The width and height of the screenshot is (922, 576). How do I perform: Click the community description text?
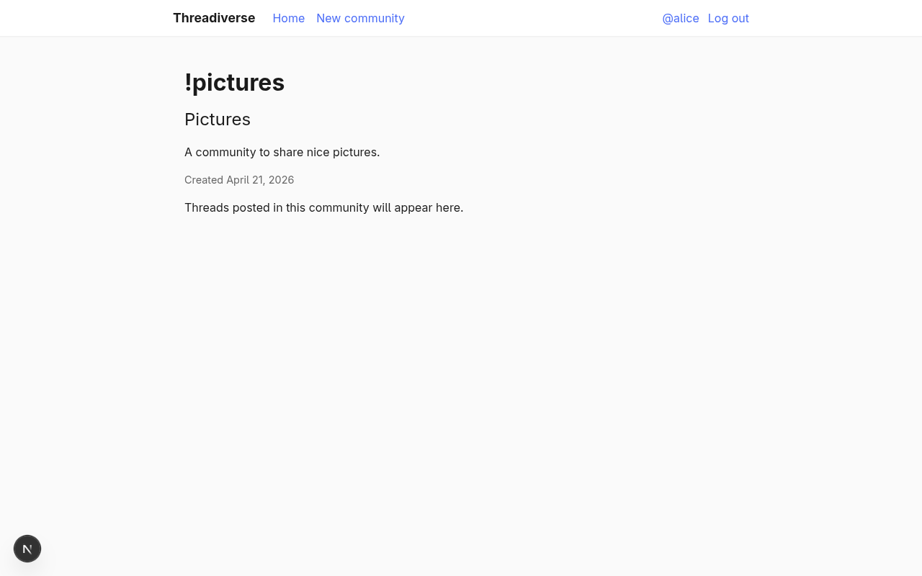282,152
